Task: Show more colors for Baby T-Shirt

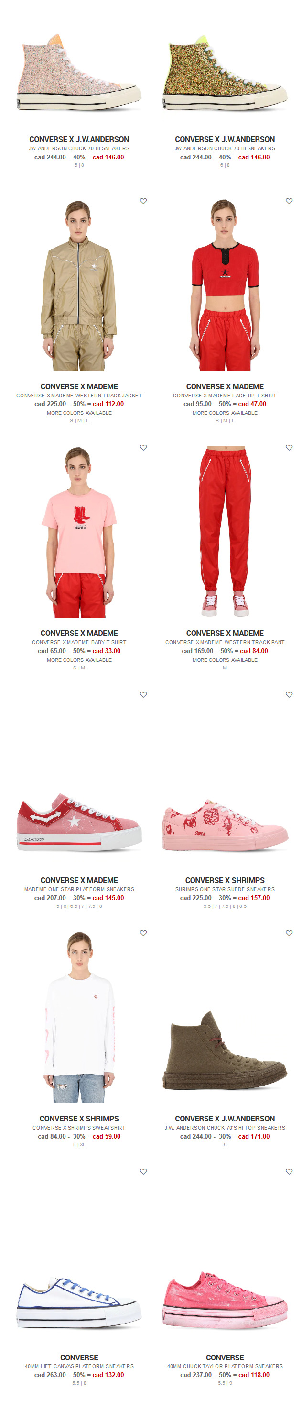Action: click(79, 660)
